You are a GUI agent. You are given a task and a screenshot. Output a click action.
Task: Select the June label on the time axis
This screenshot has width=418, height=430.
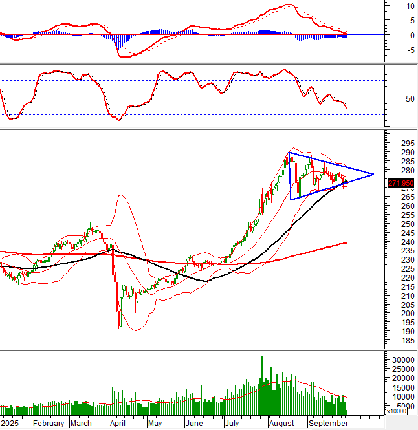point(193,424)
